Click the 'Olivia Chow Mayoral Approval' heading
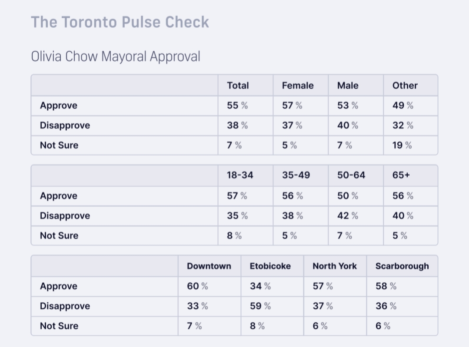This screenshot has height=347, width=469. 116,56
